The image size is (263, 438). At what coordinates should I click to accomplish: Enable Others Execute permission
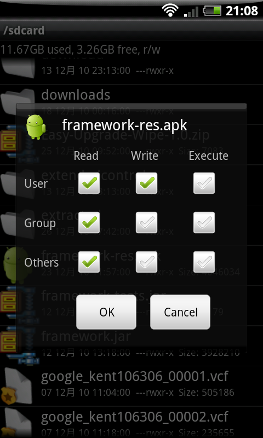[204, 262]
